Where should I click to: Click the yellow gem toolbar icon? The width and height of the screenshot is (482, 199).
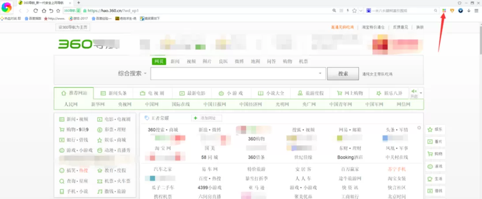pyautogui.click(x=452, y=11)
